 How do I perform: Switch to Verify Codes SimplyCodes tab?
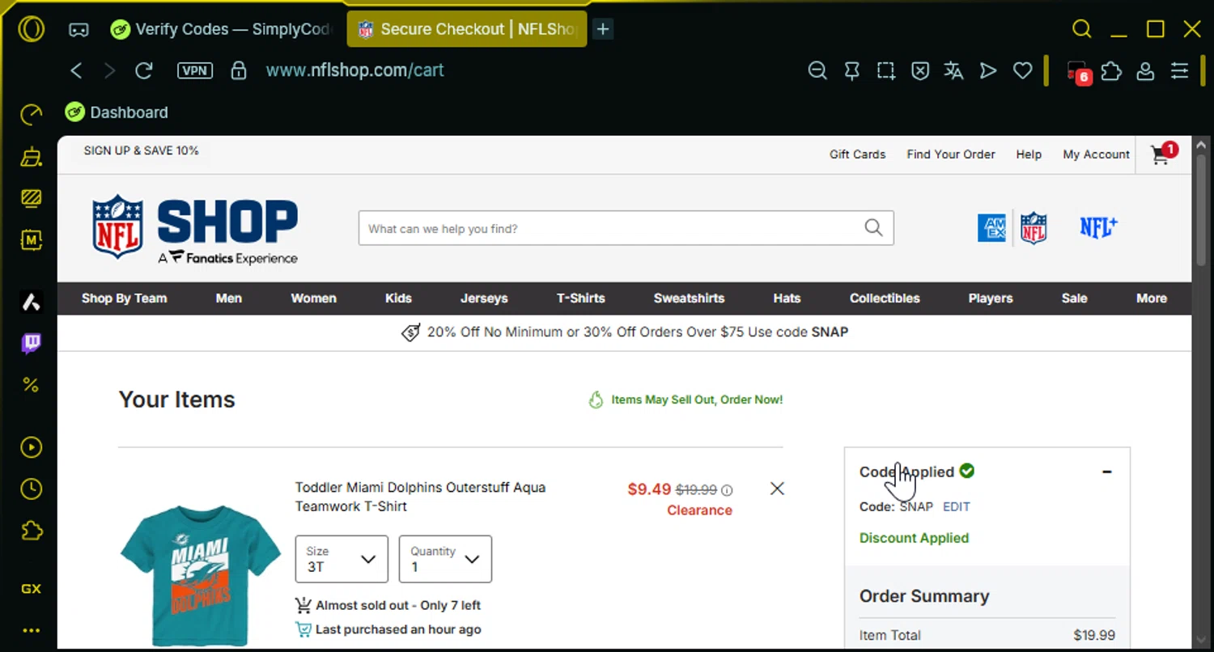coord(221,29)
